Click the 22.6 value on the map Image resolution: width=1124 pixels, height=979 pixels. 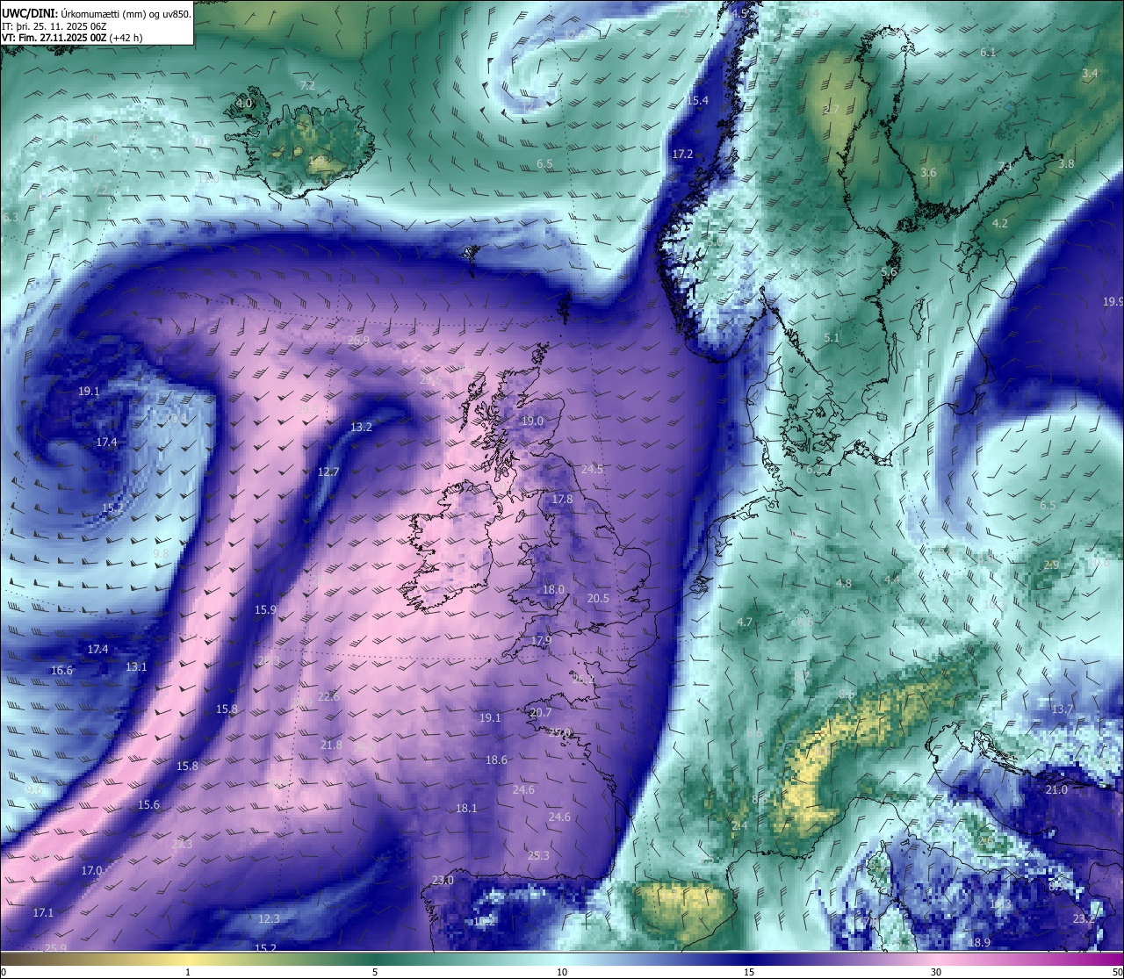[328, 697]
